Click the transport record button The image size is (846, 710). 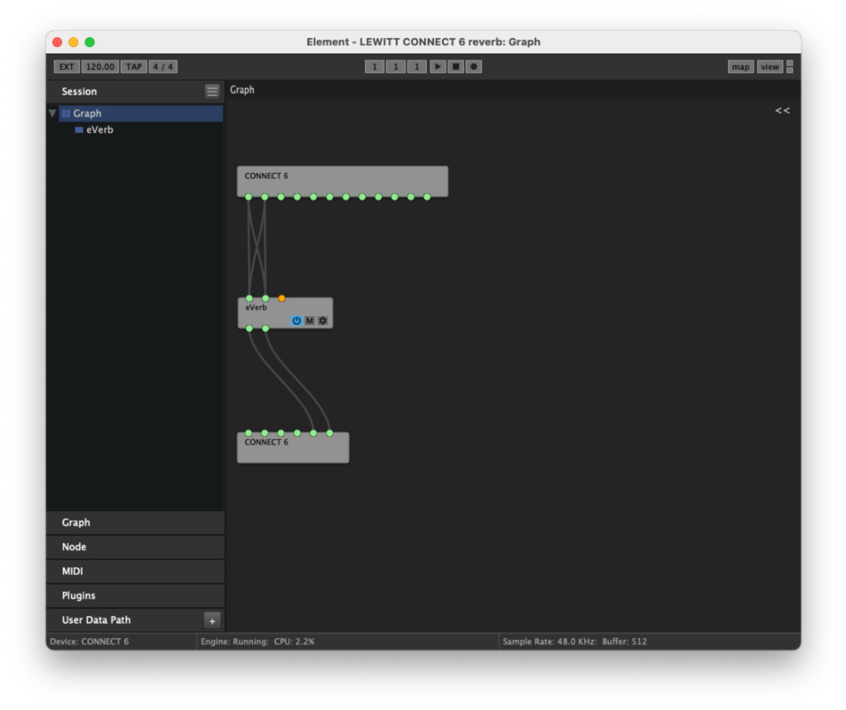tap(473, 67)
